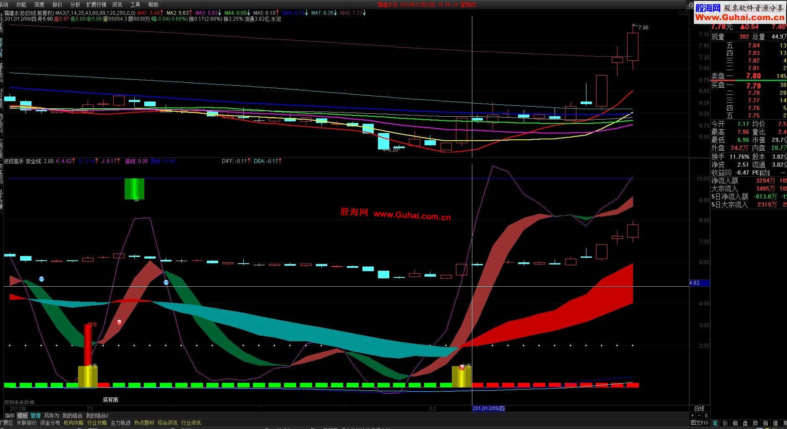Open the 工具 menu

pos(135,5)
